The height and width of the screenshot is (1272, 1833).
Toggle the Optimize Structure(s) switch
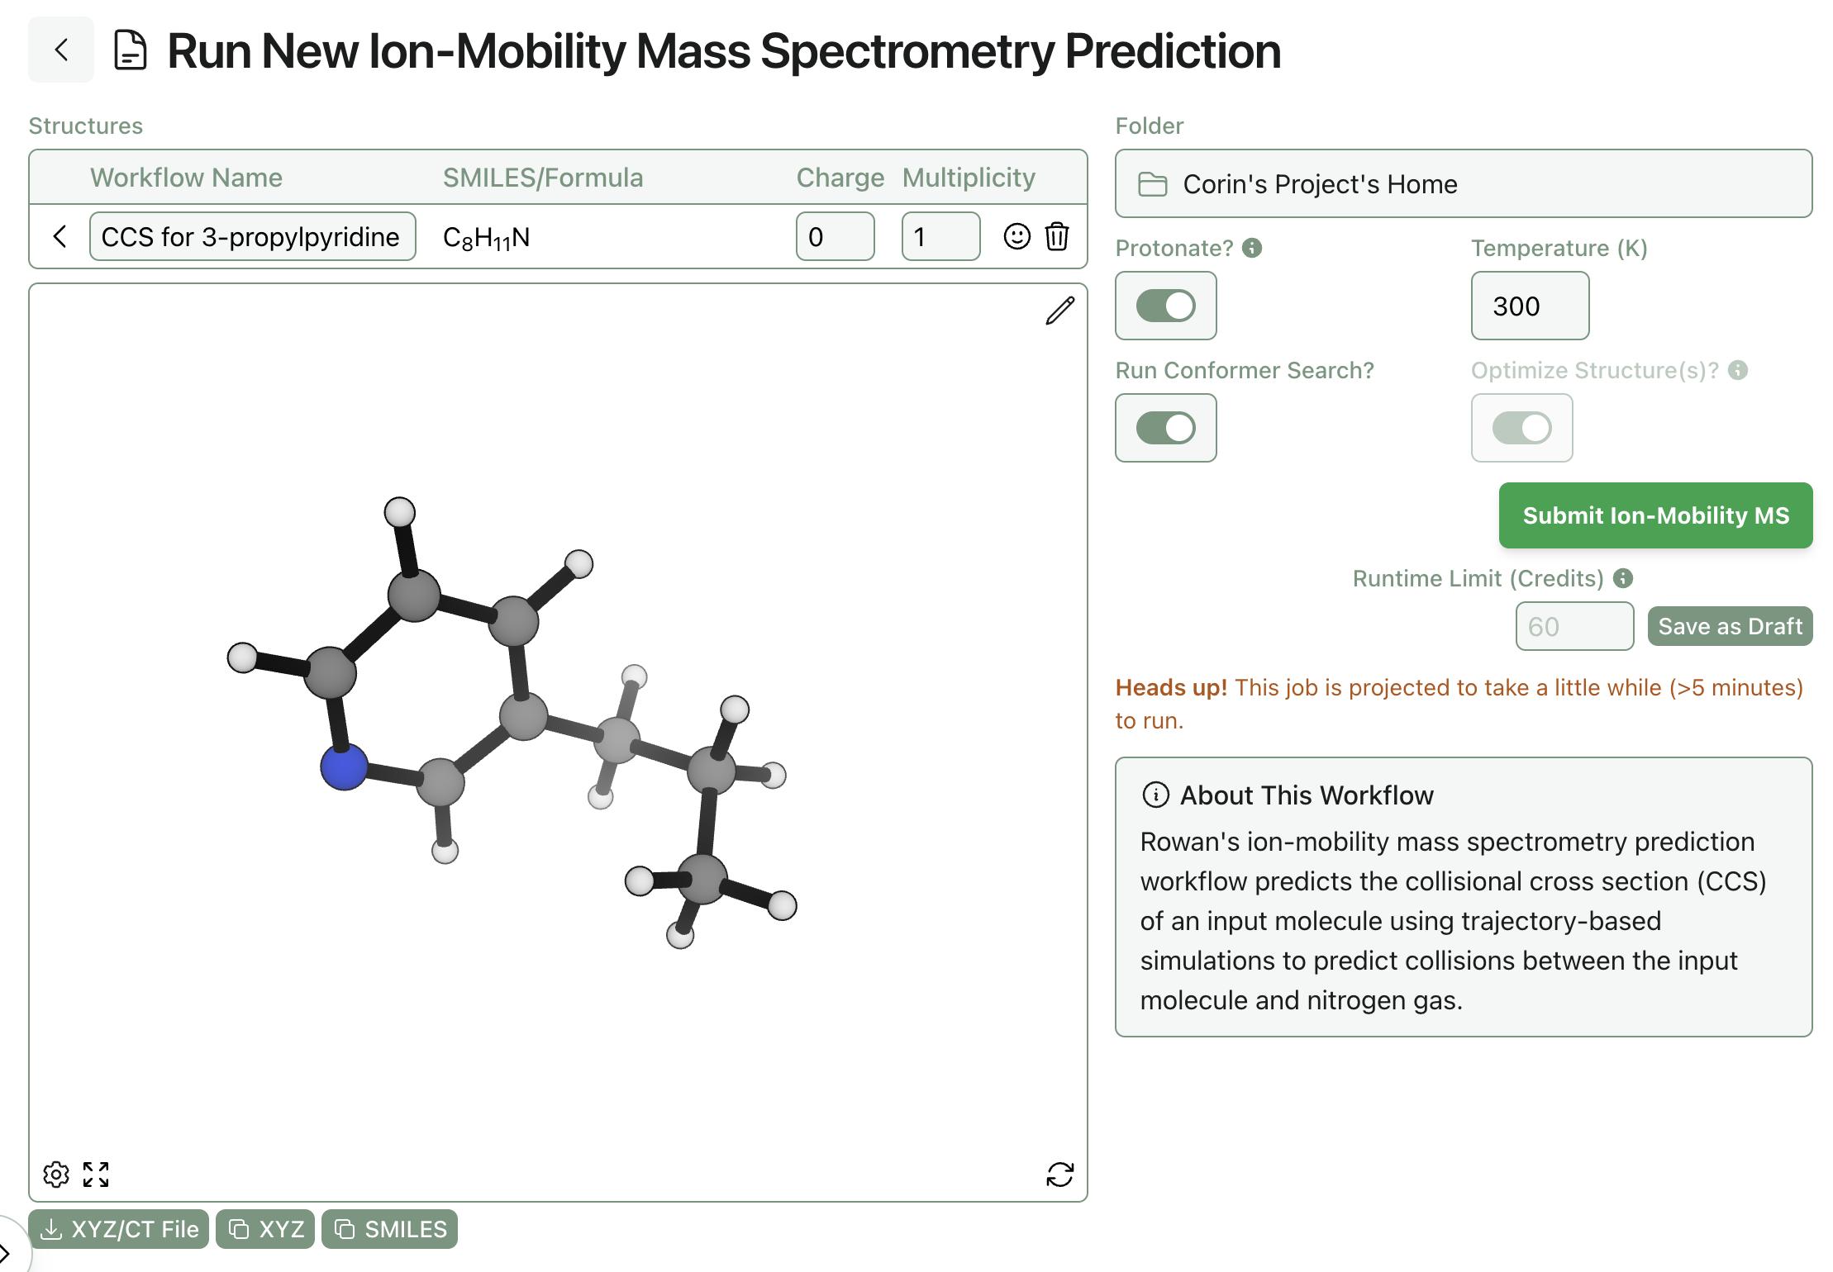pos(1521,428)
